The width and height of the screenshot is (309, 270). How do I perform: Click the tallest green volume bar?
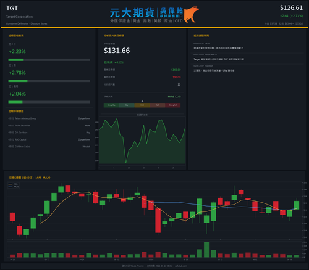point(206,250)
